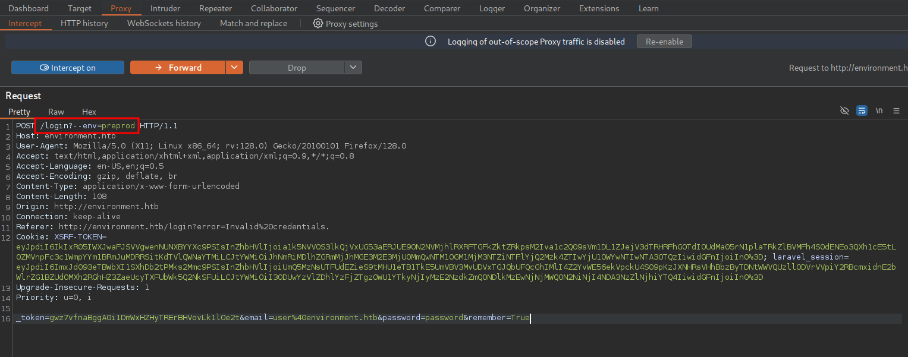908x357 pixels.
Task: Turn off the Intercept on toggle
Action: point(68,68)
